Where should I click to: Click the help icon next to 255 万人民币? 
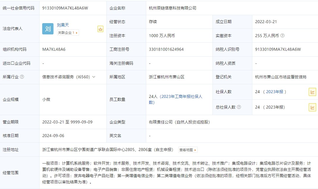pos(282,35)
